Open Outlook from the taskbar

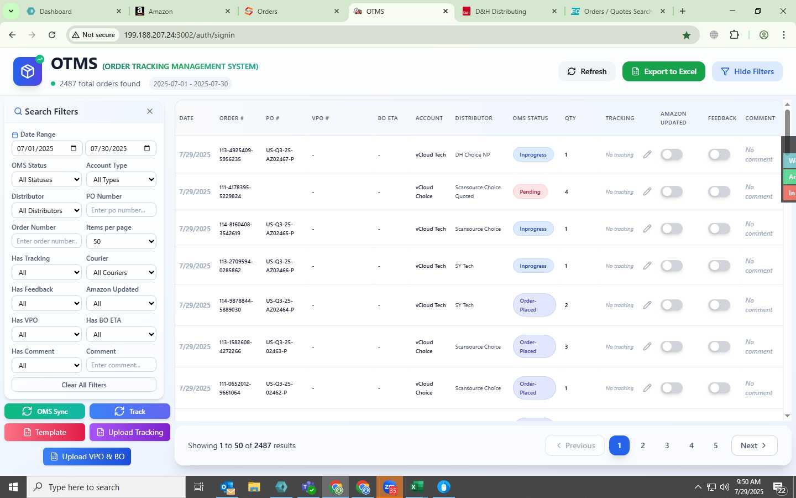(x=228, y=487)
